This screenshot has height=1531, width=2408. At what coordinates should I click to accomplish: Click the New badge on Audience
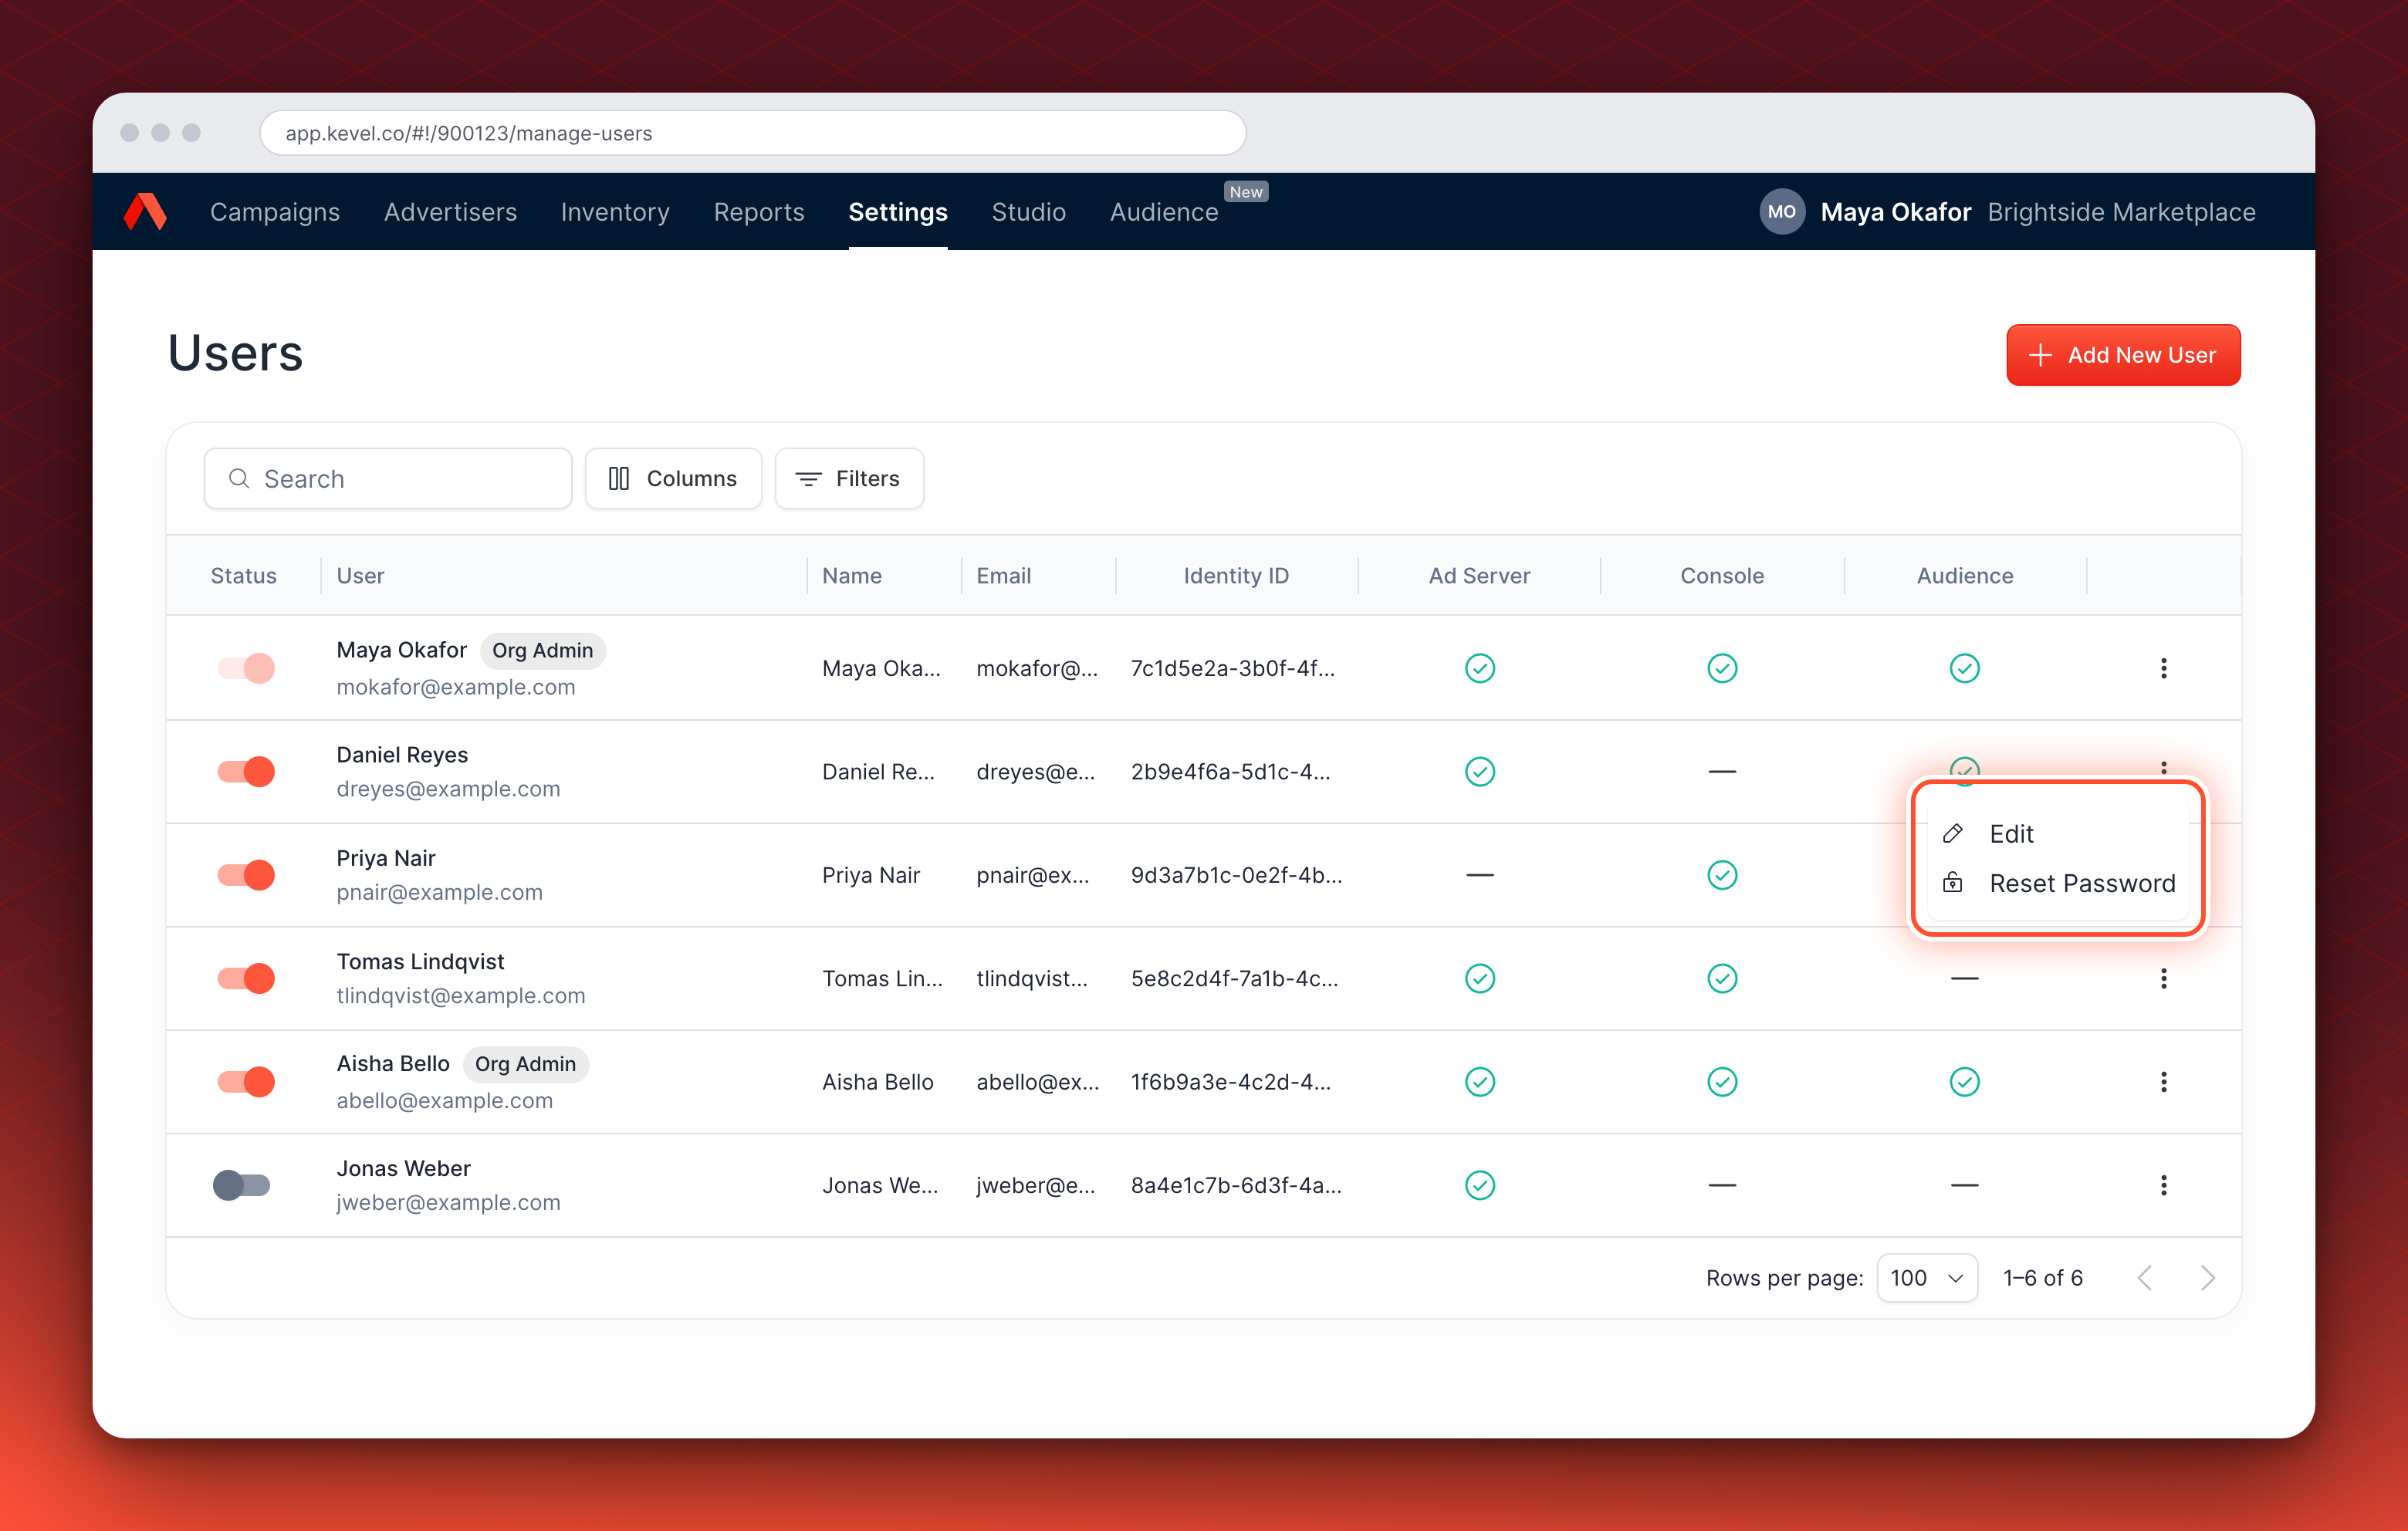(1246, 192)
